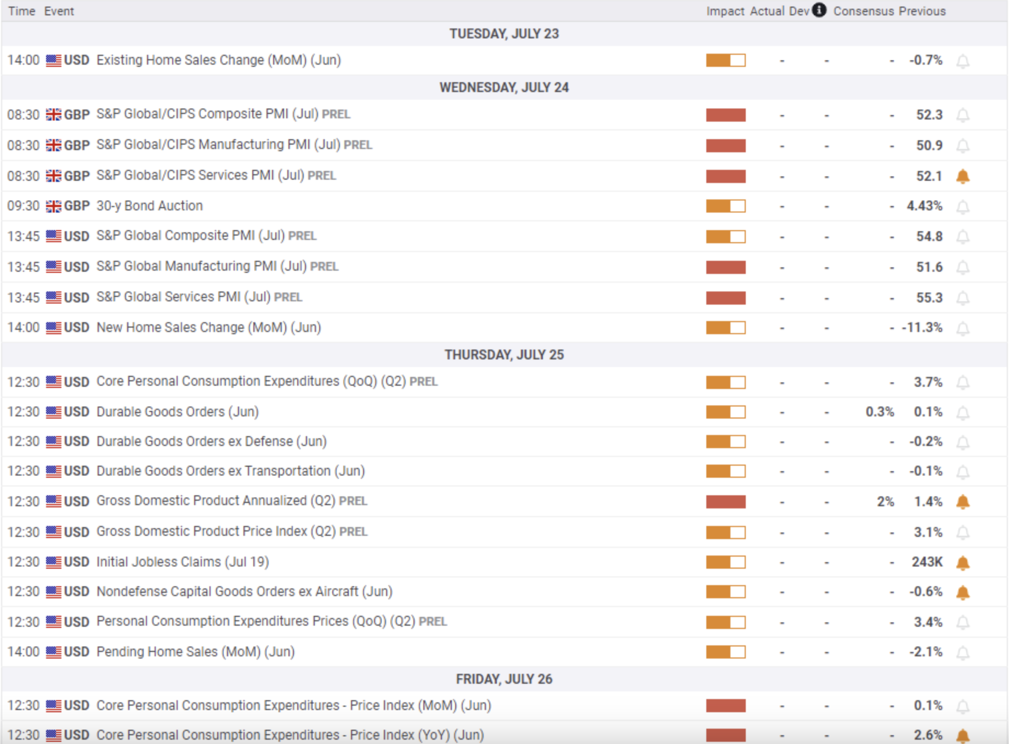Click bell icon for Pending Home Sales
This screenshot has width=1009, height=744.
coord(963,653)
